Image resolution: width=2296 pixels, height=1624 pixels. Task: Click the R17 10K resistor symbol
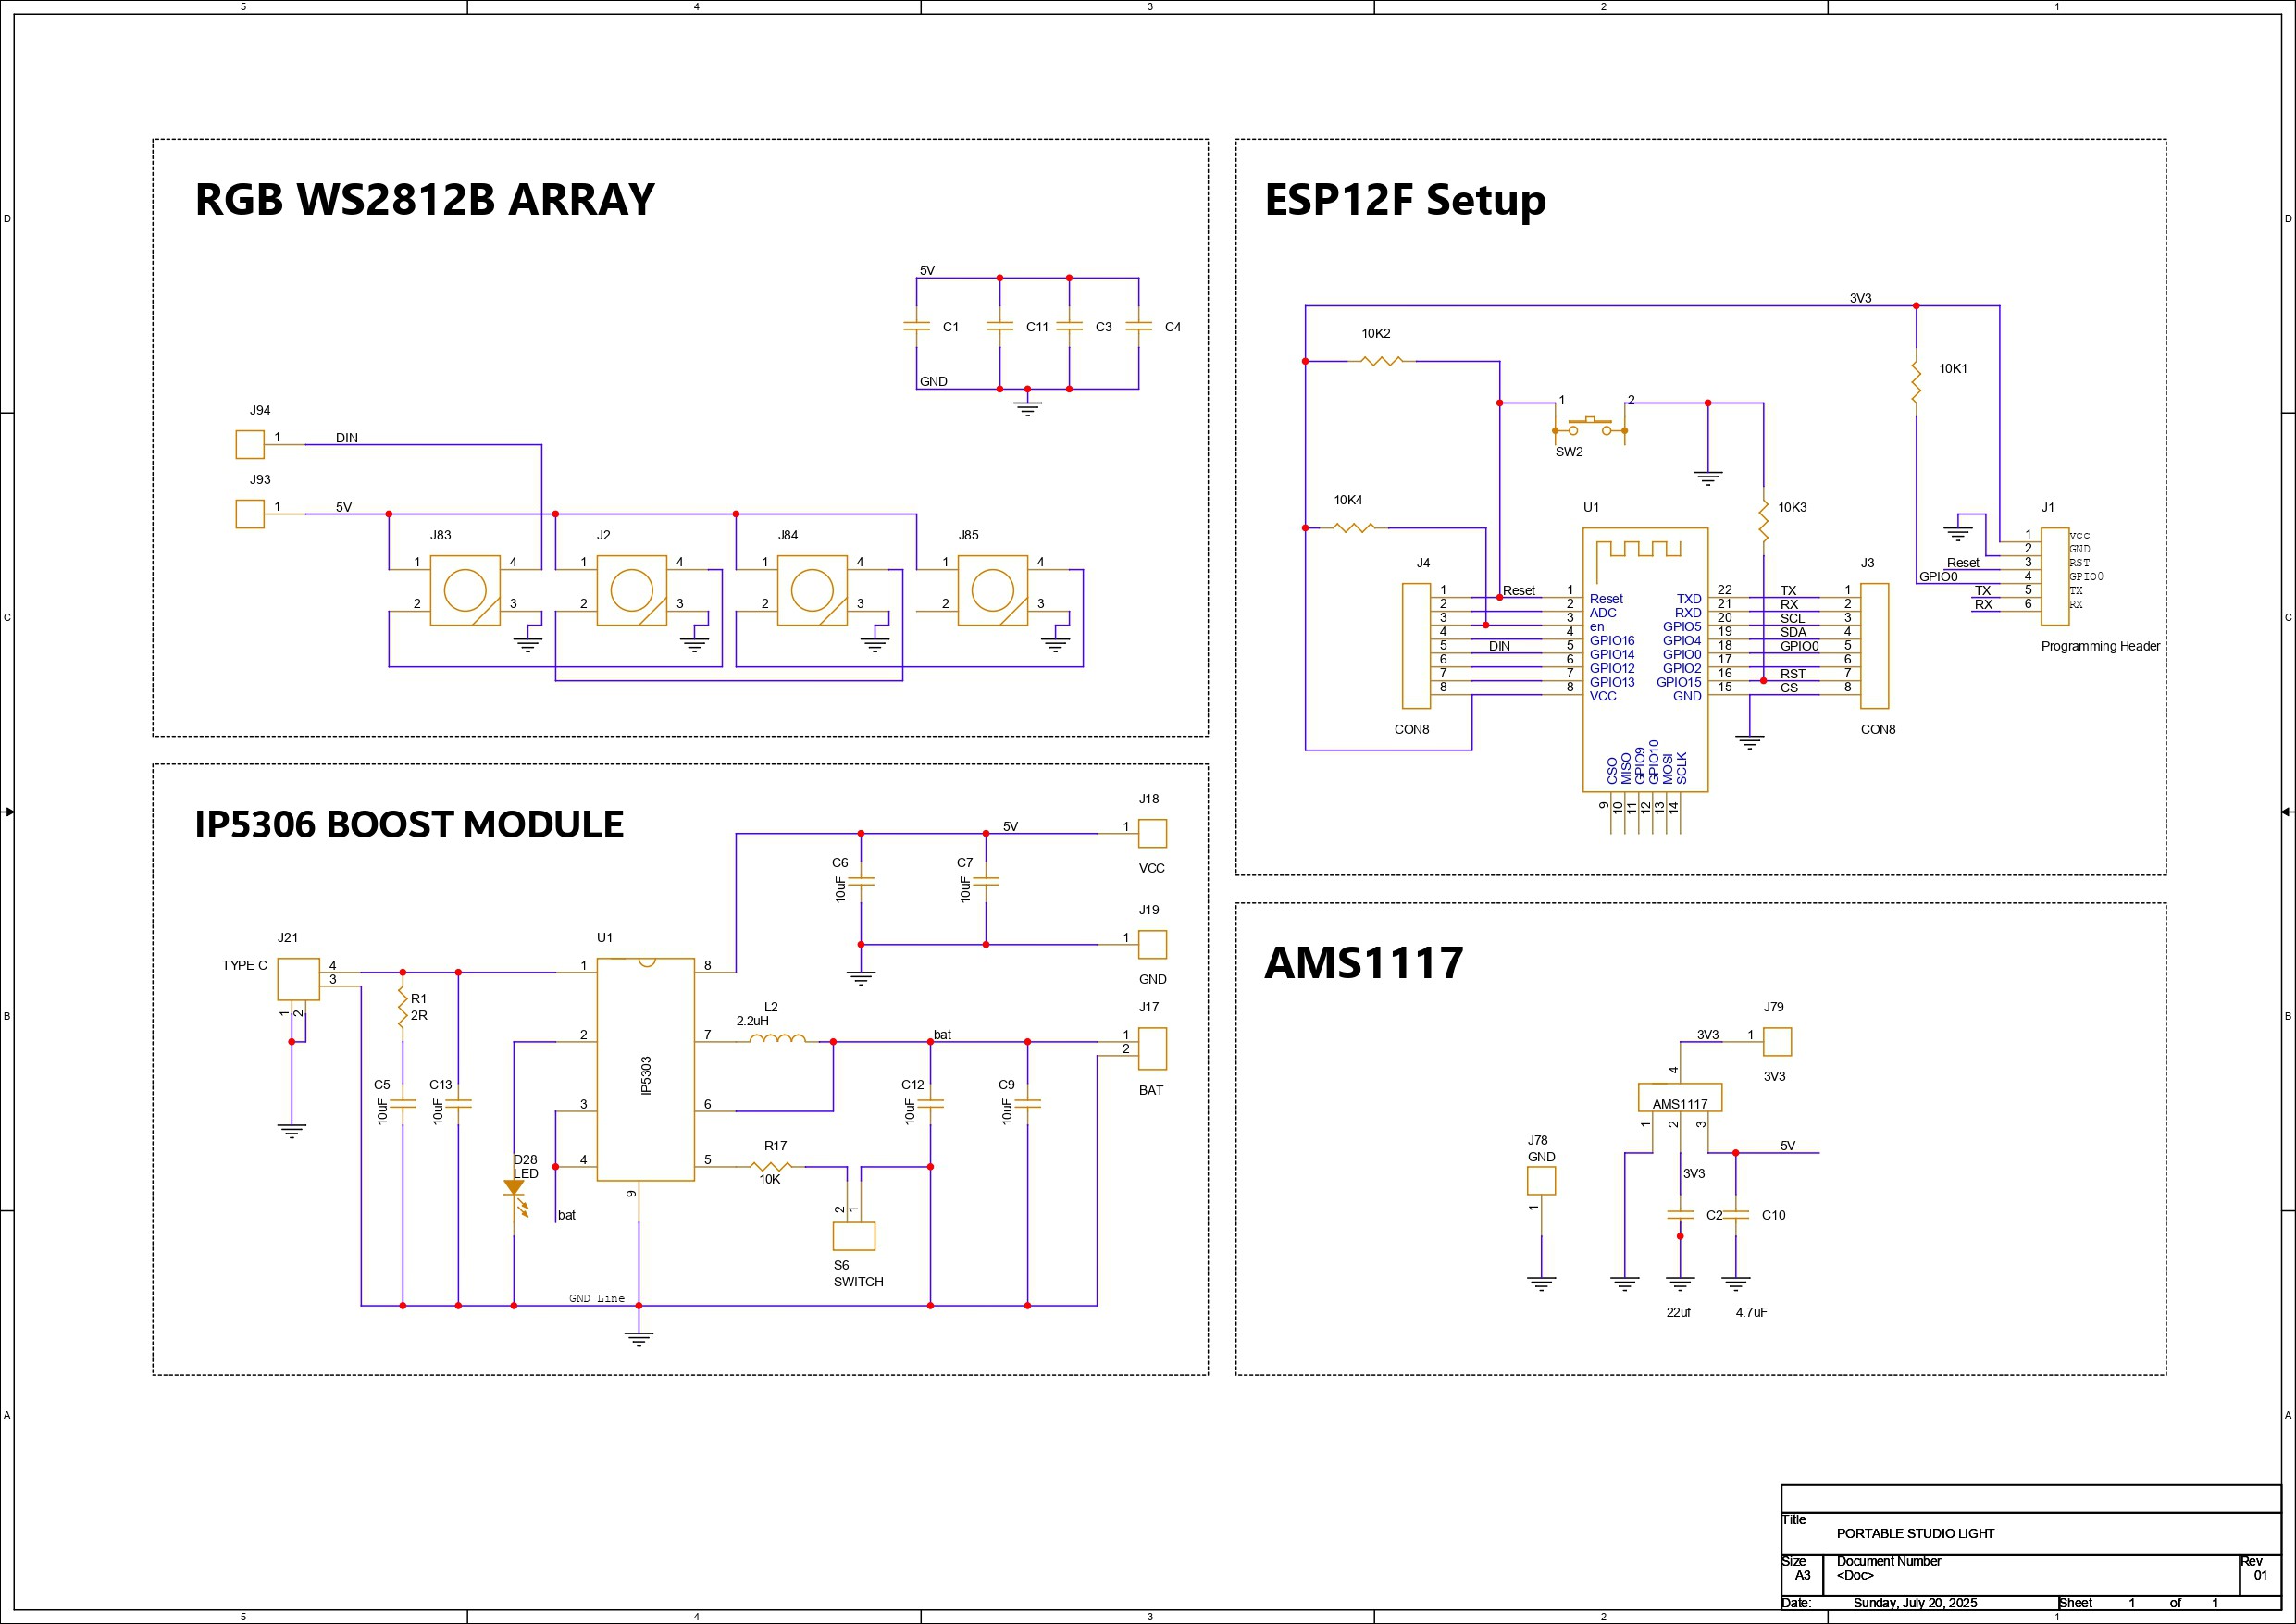[x=770, y=1166]
